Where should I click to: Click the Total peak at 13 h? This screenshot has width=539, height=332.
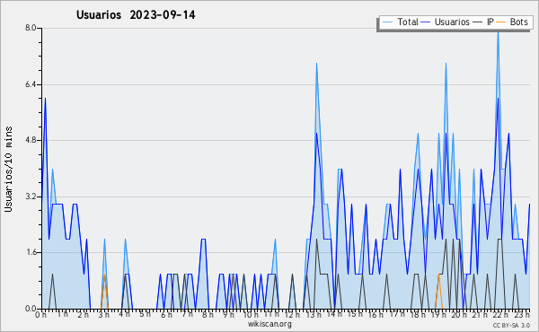316,66
